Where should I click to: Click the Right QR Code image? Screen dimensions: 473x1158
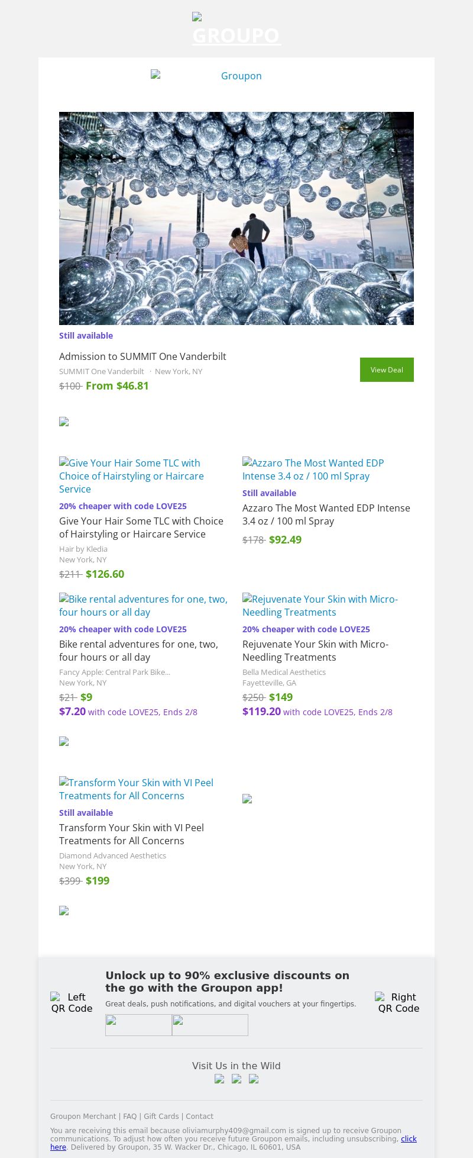pos(399,1003)
